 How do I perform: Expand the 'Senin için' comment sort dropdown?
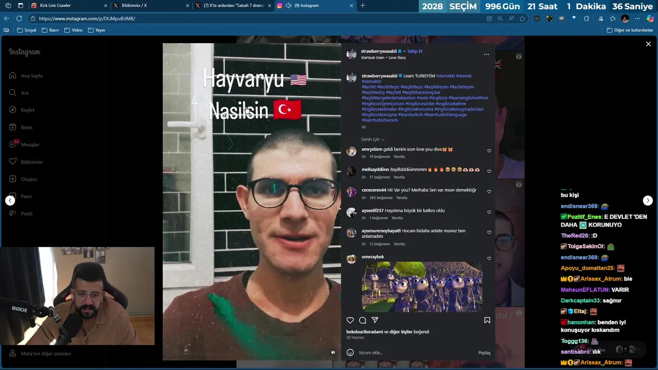[373, 139]
